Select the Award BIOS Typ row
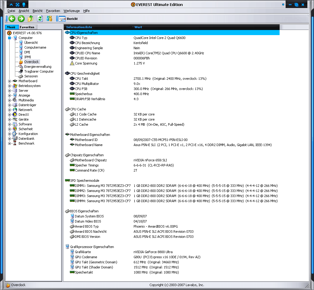This screenshot has width=314, height=290. pos(172,226)
